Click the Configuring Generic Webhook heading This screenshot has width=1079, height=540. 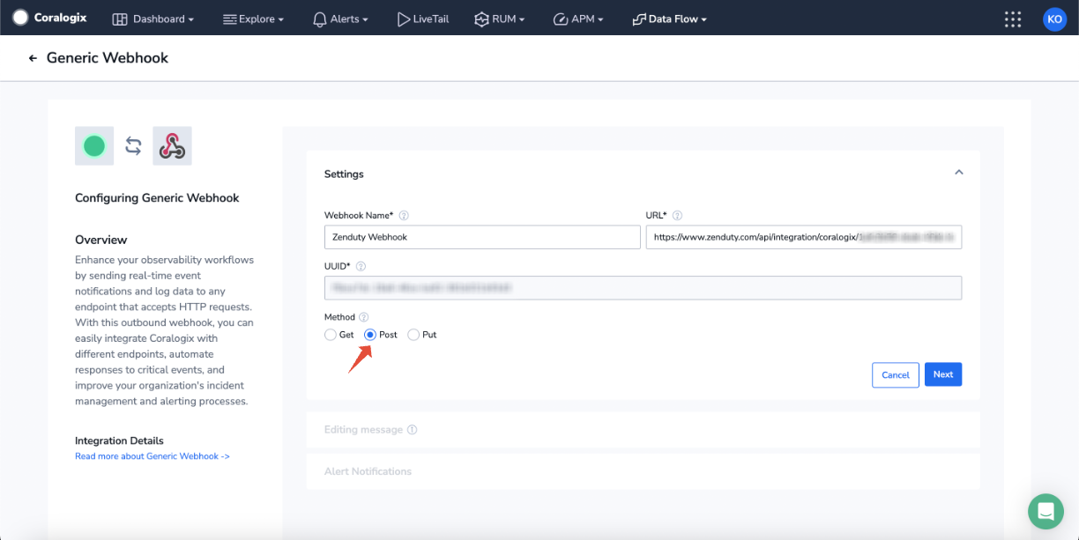pyautogui.click(x=157, y=198)
